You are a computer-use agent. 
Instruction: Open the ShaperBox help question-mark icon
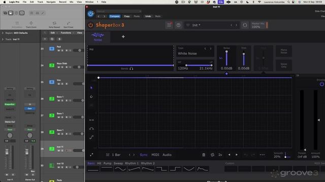point(178,25)
